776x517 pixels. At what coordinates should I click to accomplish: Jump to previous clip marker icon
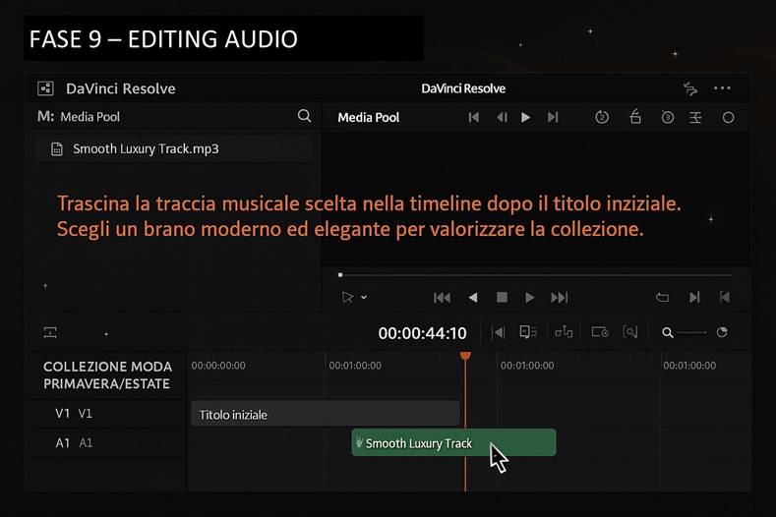pyautogui.click(x=725, y=297)
